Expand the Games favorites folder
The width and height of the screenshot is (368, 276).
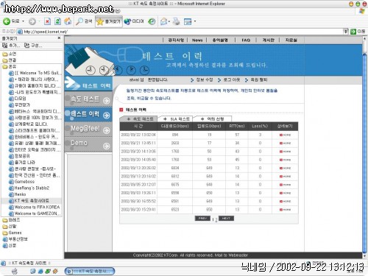pos(12,233)
